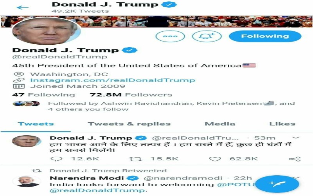Like the Hindi tweet with heart icon

pos(215,159)
